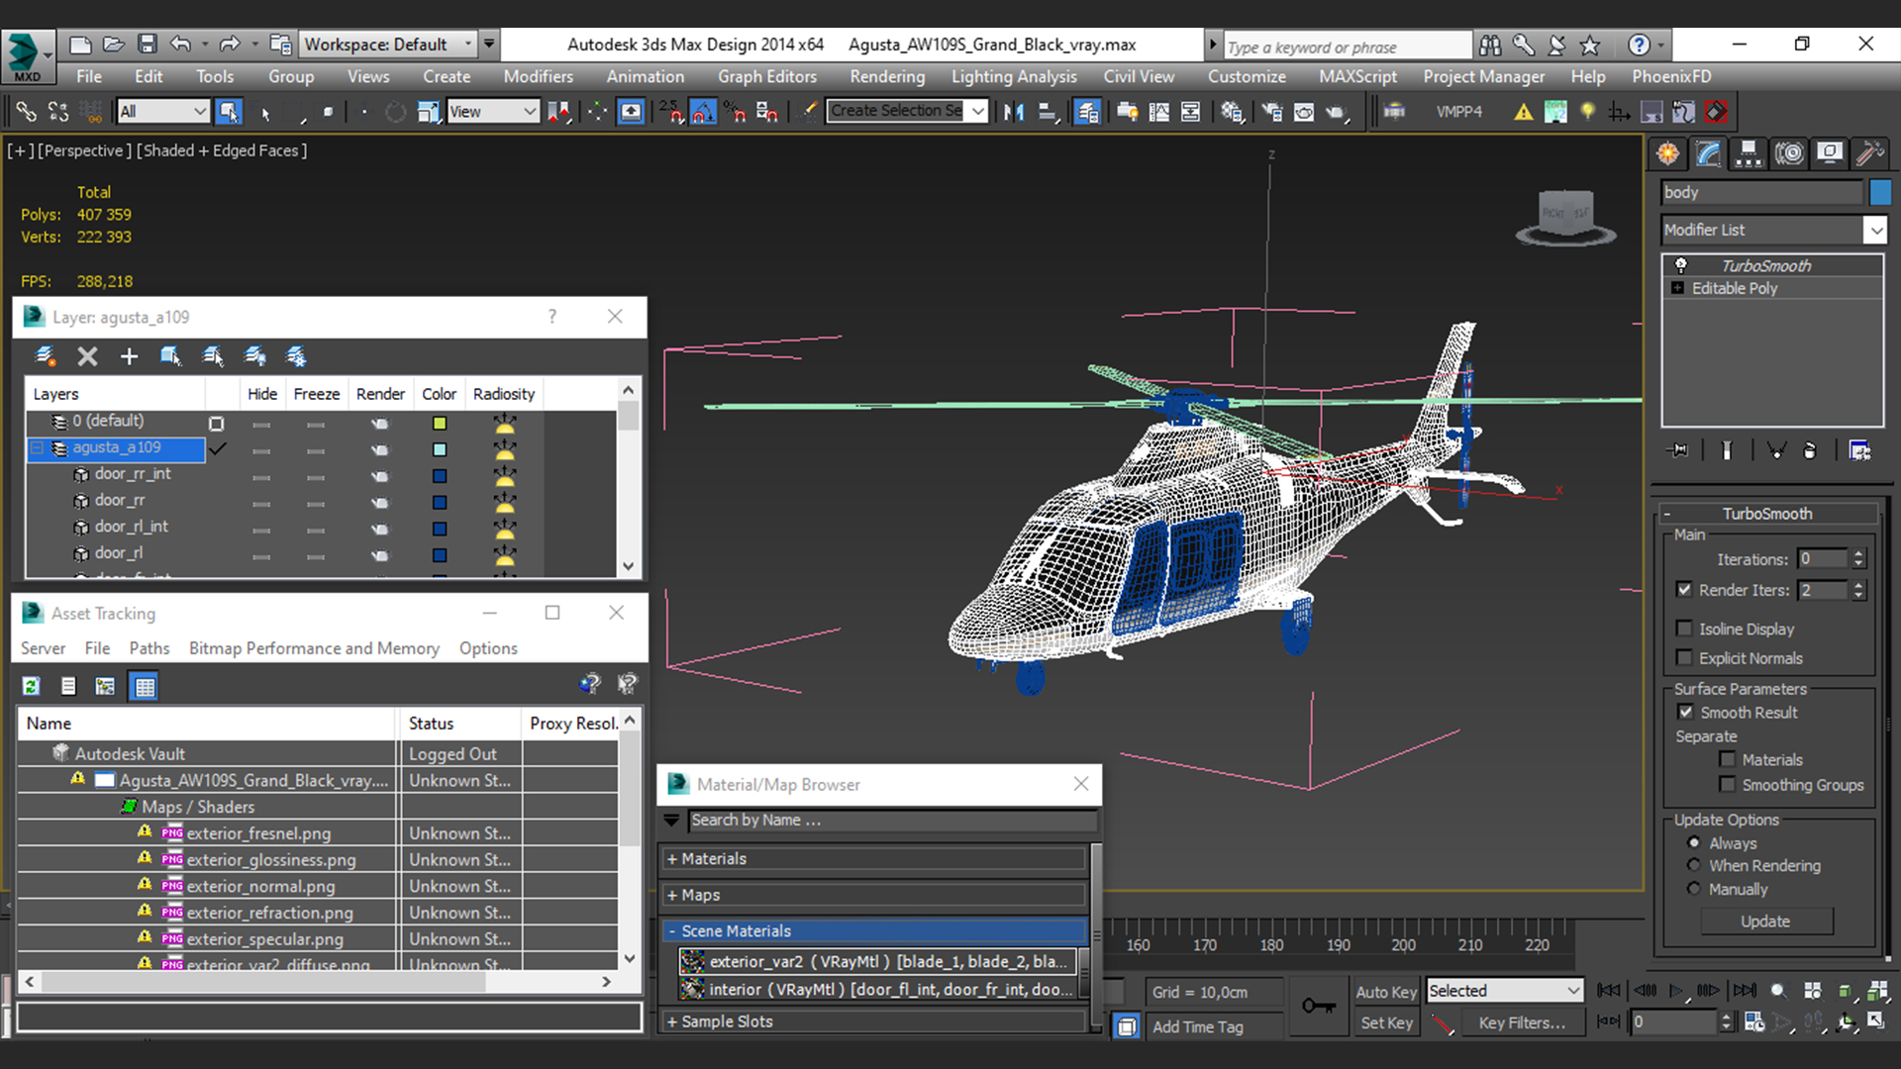Open the Modify command panel tab
This screenshot has width=1901, height=1069.
coord(1708,153)
